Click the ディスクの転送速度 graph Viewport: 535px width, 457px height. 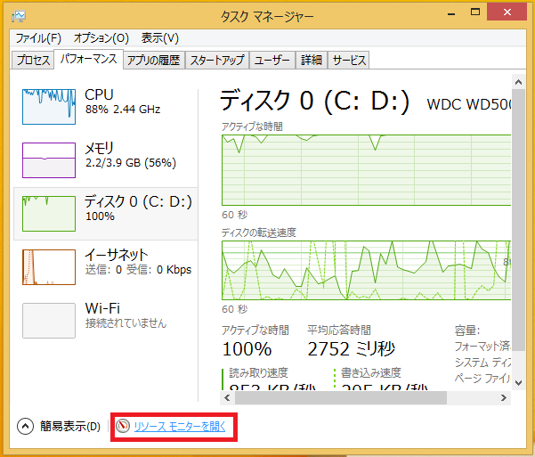point(366,270)
